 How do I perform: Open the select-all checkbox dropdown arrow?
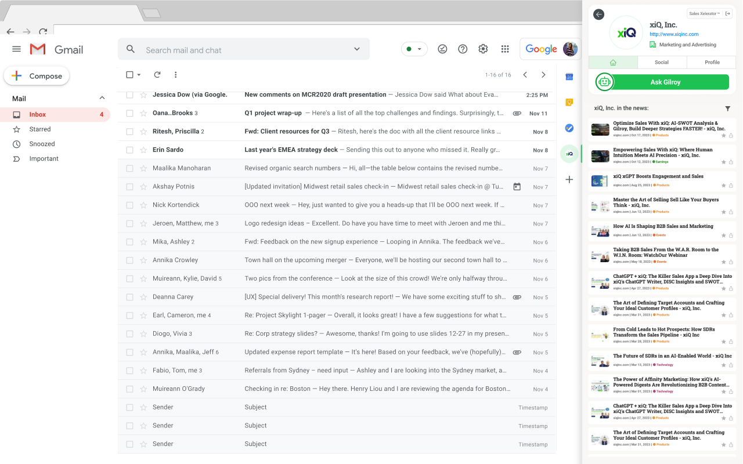[139, 75]
